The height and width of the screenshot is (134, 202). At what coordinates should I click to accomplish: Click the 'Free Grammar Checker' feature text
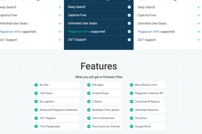point(106,126)
